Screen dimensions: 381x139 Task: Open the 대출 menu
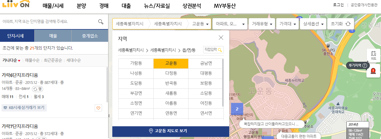126,6
